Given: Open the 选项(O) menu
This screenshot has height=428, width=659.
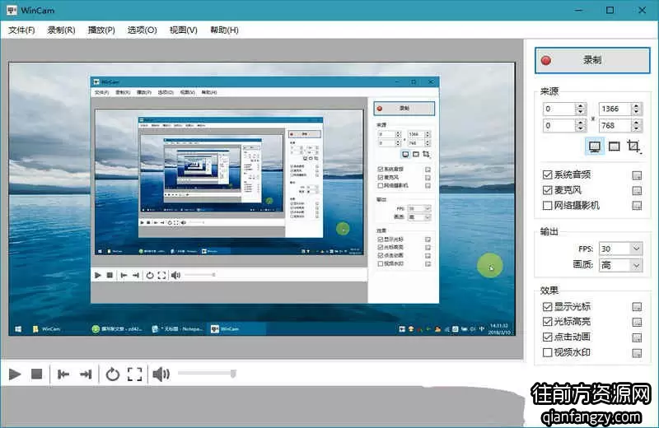Looking at the screenshot, I should (x=142, y=30).
